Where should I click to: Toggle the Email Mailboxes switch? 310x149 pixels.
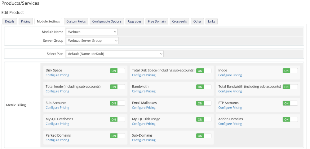tap(204, 103)
